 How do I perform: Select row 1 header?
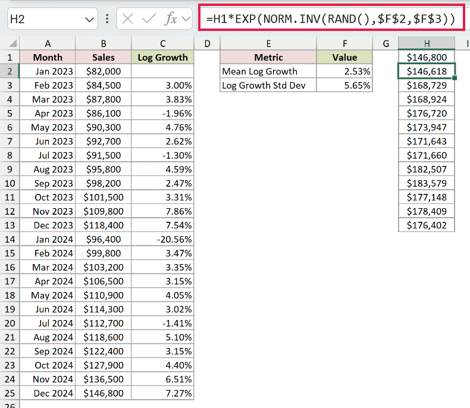click(10, 57)
